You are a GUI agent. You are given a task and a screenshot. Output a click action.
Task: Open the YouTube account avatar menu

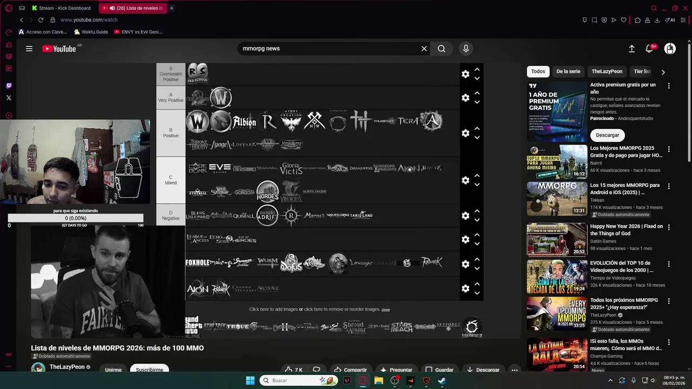[x=670, y=49]
